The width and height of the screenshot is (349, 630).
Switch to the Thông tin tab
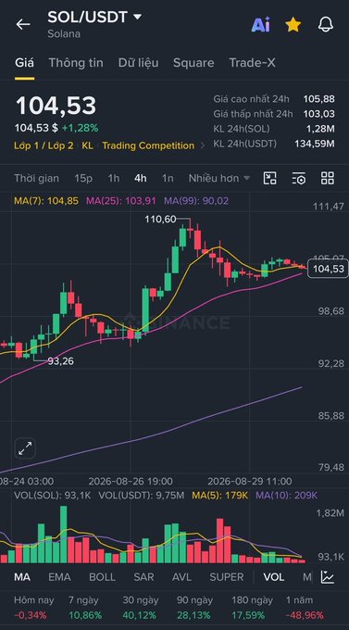coord(76,63)
